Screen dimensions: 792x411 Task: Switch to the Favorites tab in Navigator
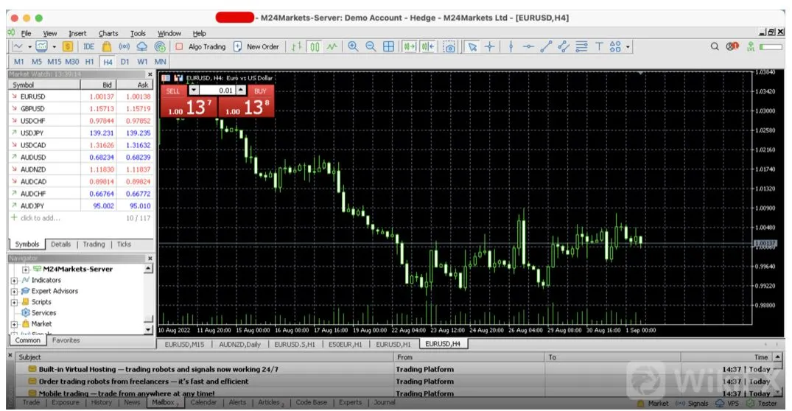click(66, 340)
